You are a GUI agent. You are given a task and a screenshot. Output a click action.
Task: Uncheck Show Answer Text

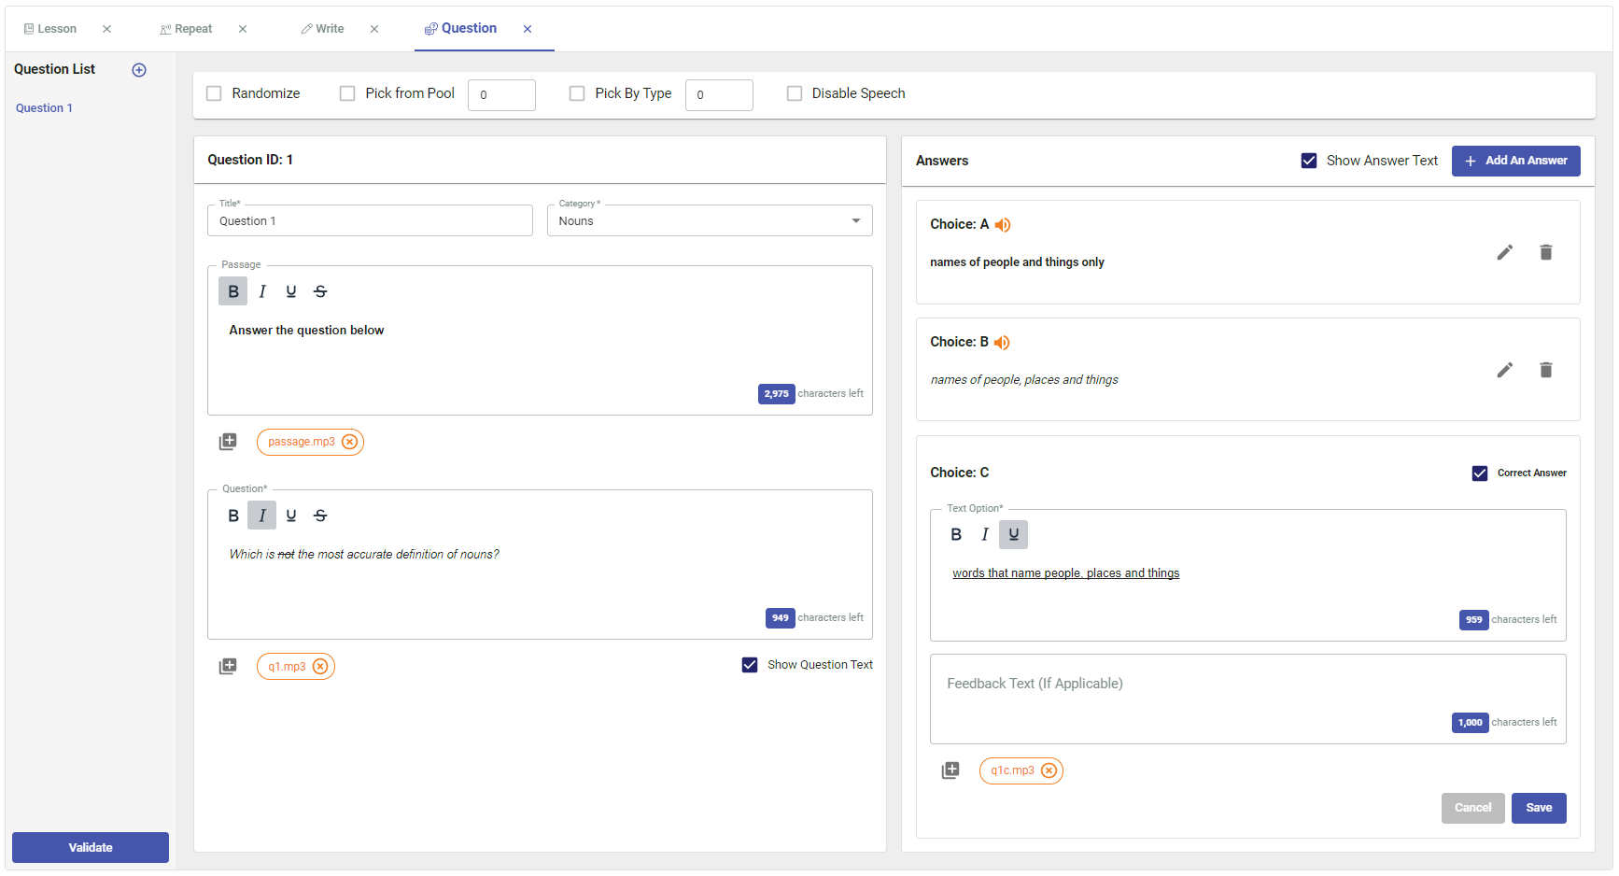pyautogui.click(x=1309, y=161)
